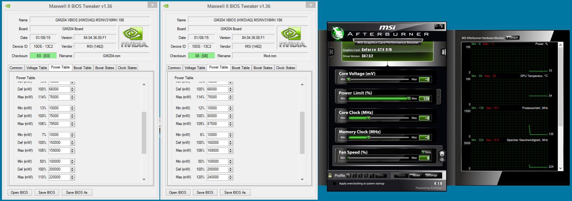
Task: Click the Hardware Monitor scroll down arrow
Action: pos(560,168)
